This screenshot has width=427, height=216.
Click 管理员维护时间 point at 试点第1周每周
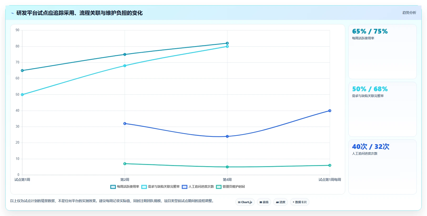[x=330, y=165]
